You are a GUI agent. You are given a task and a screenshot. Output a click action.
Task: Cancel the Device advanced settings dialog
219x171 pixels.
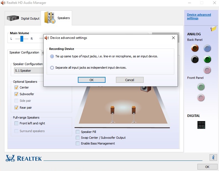130,80
